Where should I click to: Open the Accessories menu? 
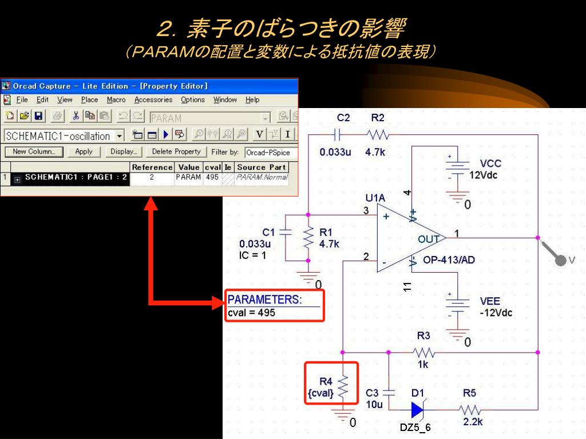153,99
